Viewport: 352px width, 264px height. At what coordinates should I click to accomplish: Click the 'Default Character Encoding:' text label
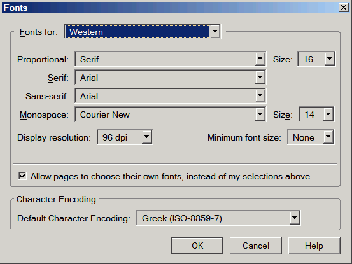pos(74,218)
